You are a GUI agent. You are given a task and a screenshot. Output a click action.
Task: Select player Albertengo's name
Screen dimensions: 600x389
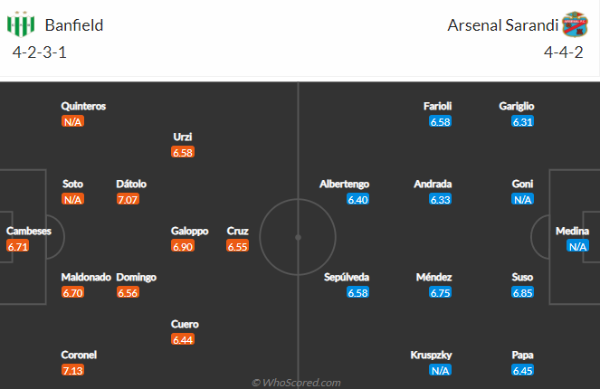coord(345,184)
